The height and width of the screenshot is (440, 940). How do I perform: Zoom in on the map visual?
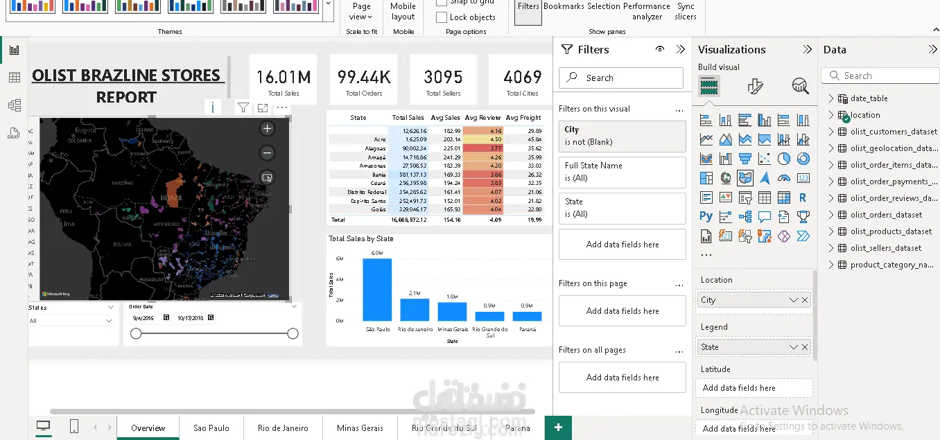267,128
